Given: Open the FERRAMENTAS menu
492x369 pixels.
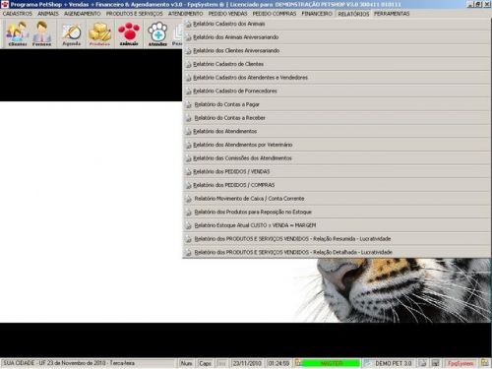Looking at the screenshot, I should 392,14.
